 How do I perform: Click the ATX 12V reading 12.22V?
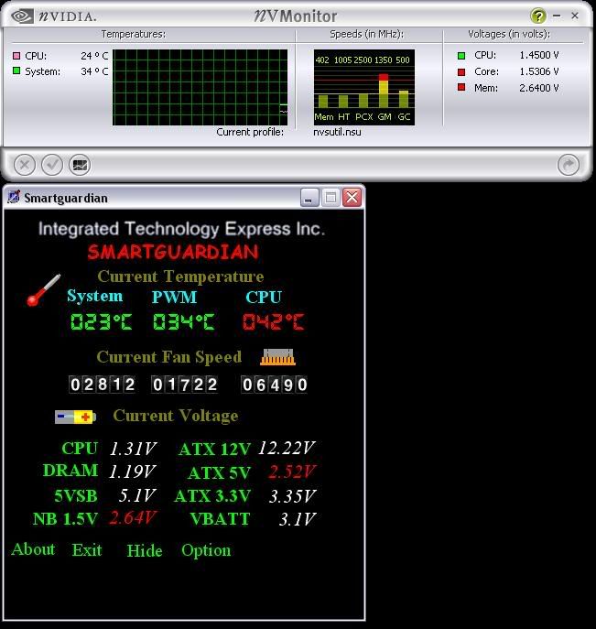tap(287, 448)
